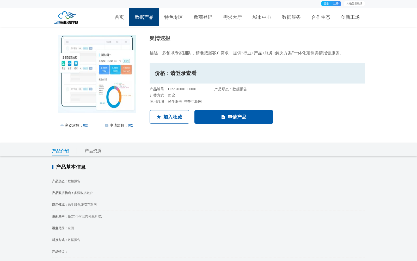Click the 计费方式：面议 text
Screen dimensions: 417x261
[162, 96]
